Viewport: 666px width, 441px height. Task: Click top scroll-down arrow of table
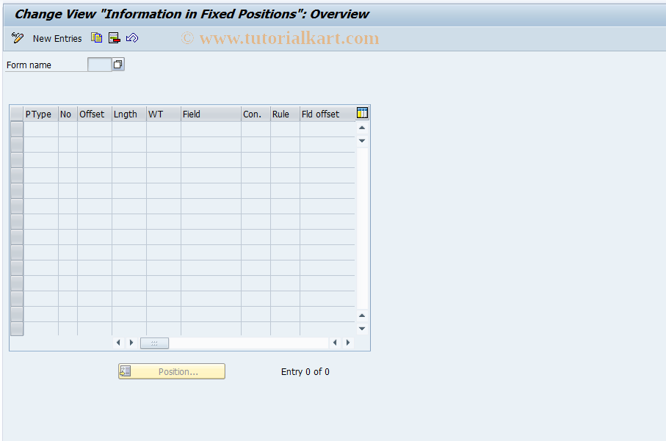coord(362,140)
